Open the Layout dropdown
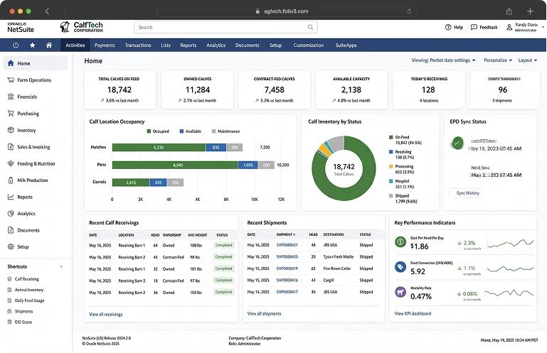 pos(528,60)
